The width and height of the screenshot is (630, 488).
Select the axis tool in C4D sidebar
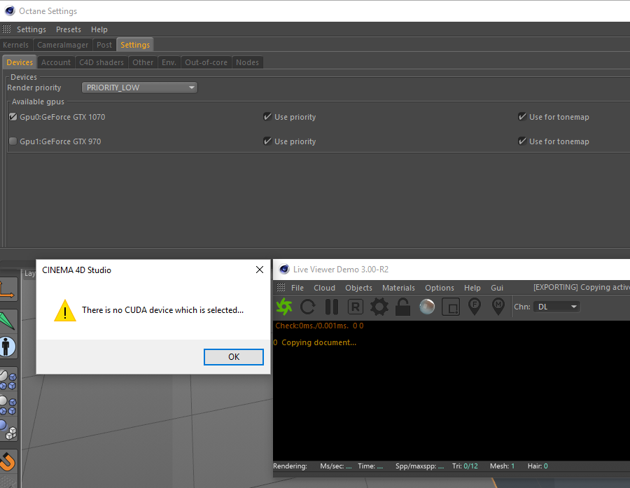[x=8, y=290]
